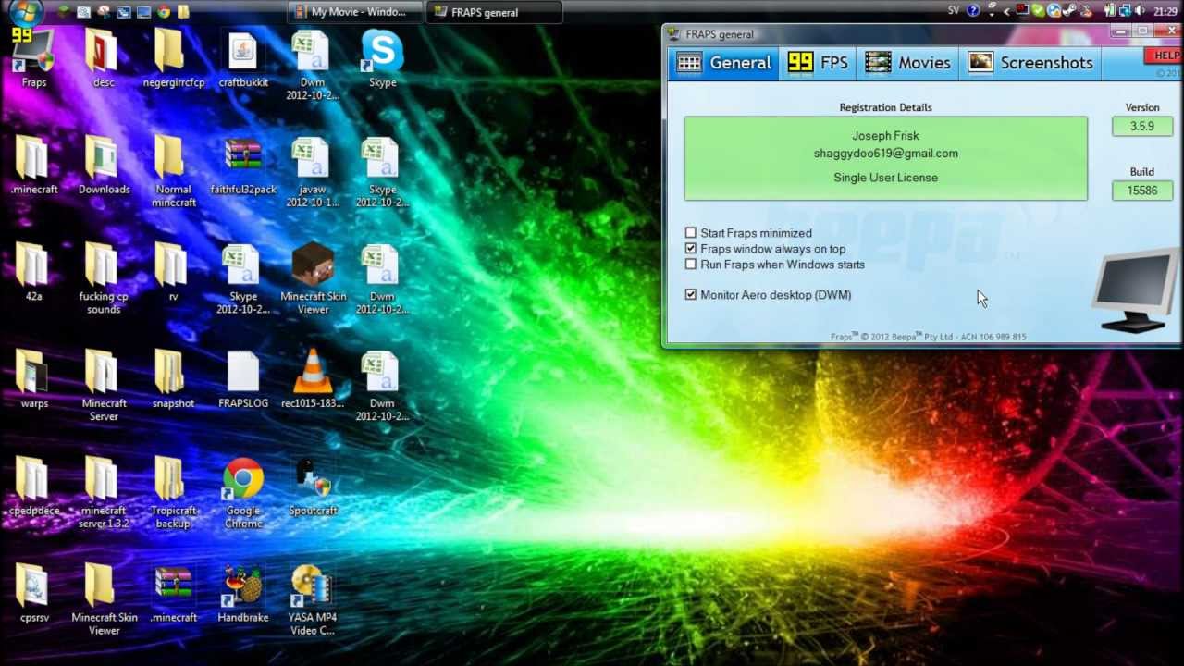Toggle Monitor Aero desktop (DWM) checkbox
This screenshot has width=1184, height=666.
coord(690,295)
